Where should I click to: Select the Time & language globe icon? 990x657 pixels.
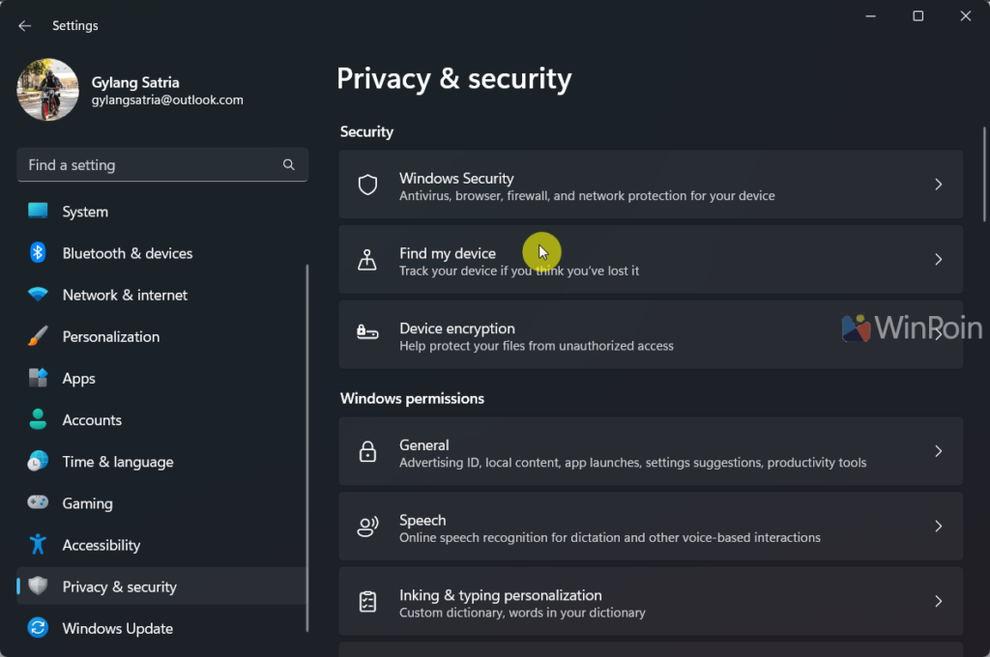pyautogui.click(x=38, y=461)
